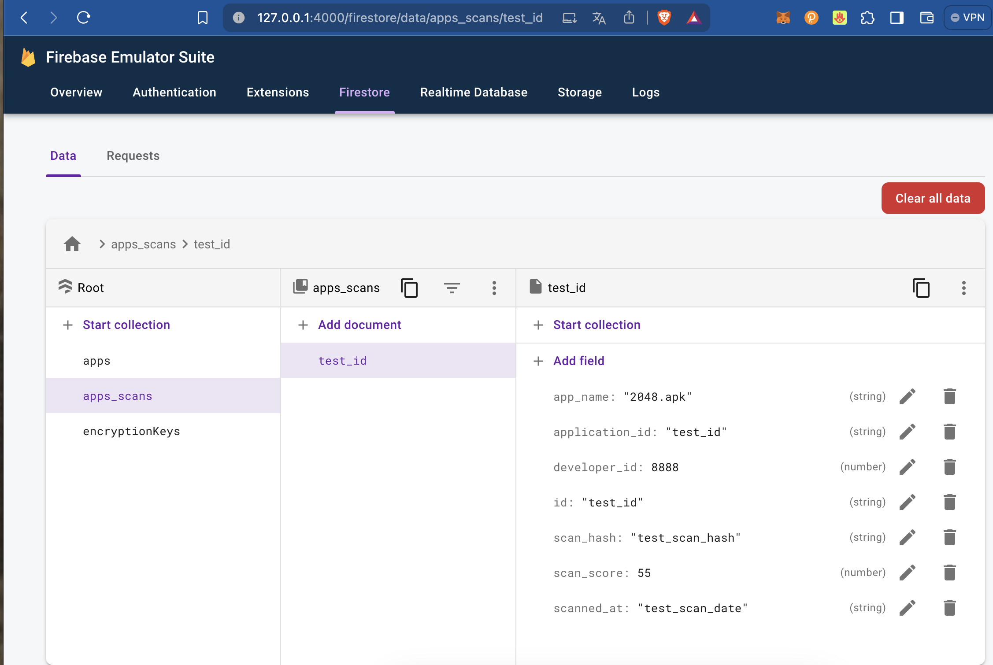Open encryptionKeys collection
The height and width of the screenshot is (665, 993).
163,431
